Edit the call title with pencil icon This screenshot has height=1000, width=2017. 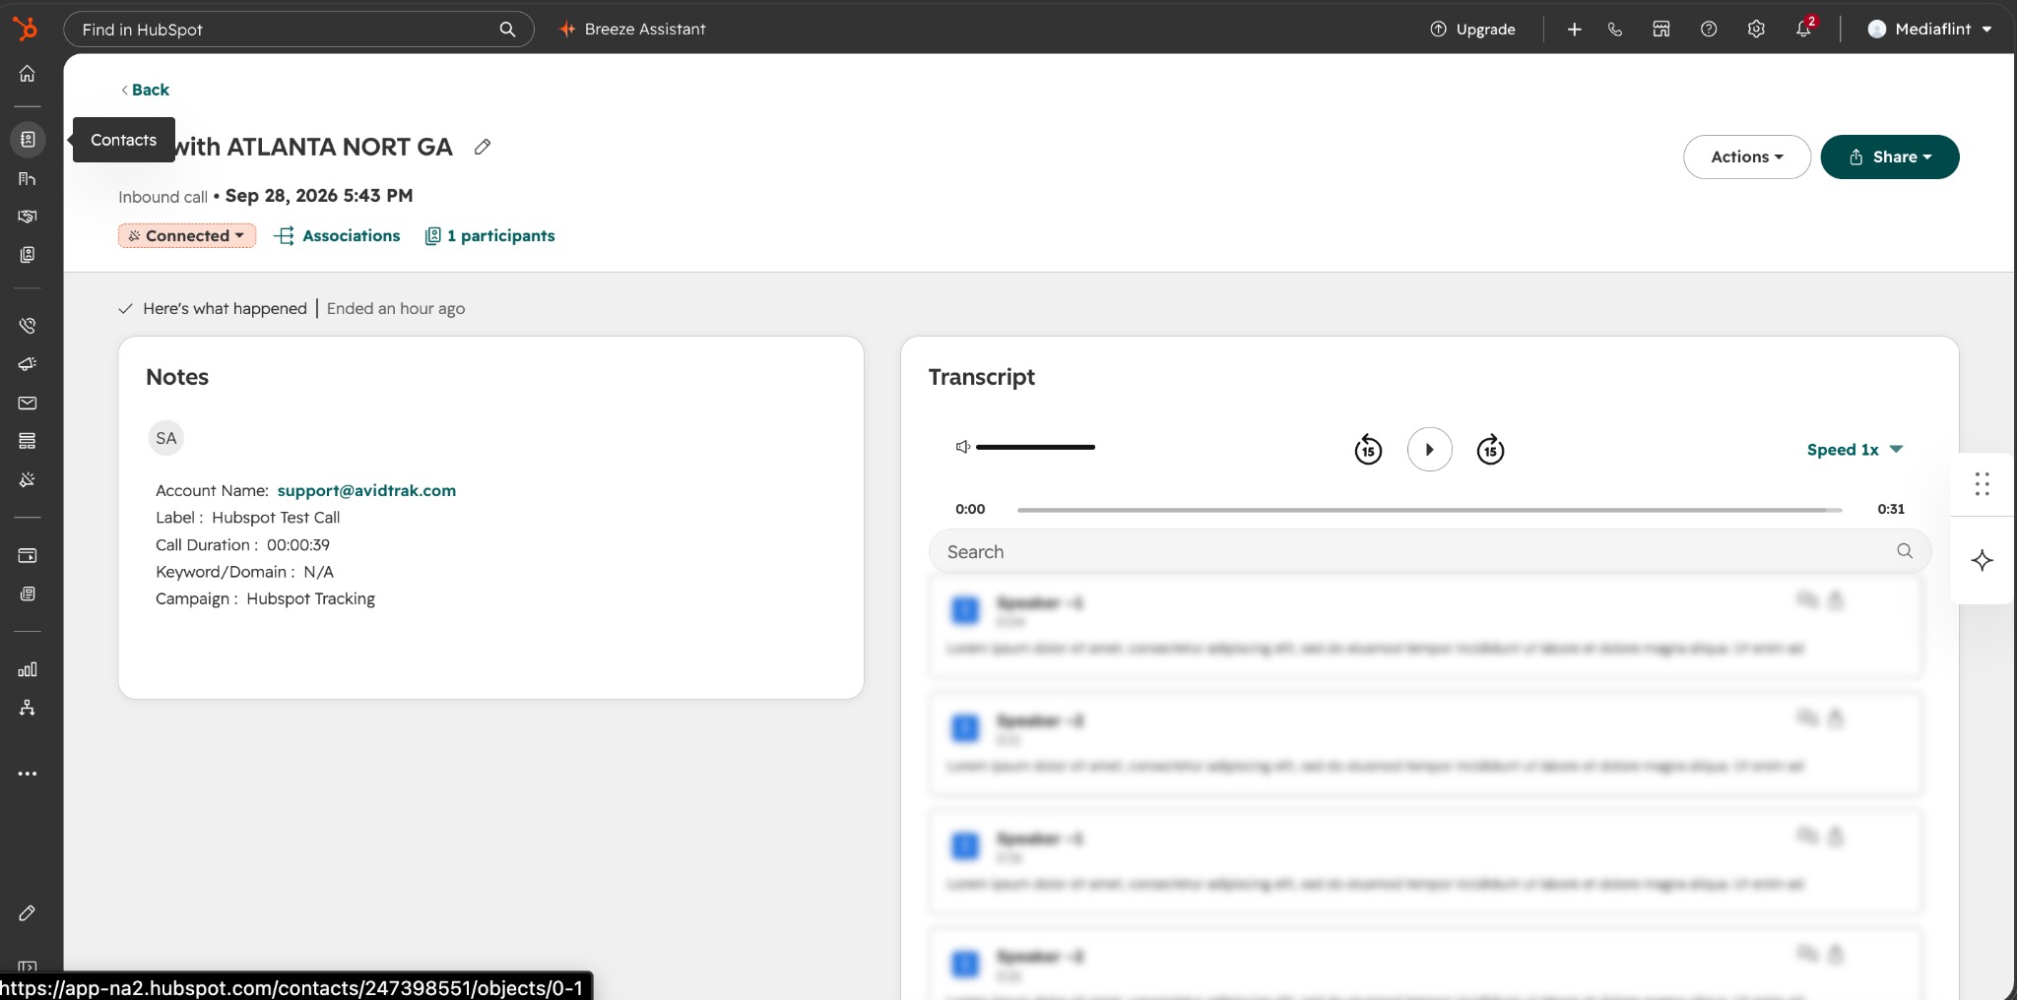tap(483, 147)
